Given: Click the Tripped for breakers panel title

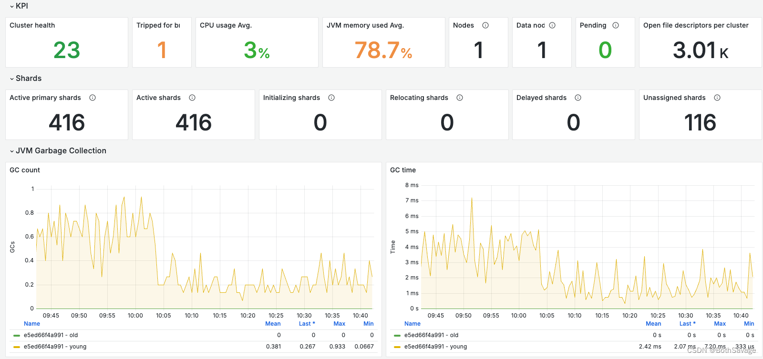Looking at the screenshot, I should coord(158,25).
